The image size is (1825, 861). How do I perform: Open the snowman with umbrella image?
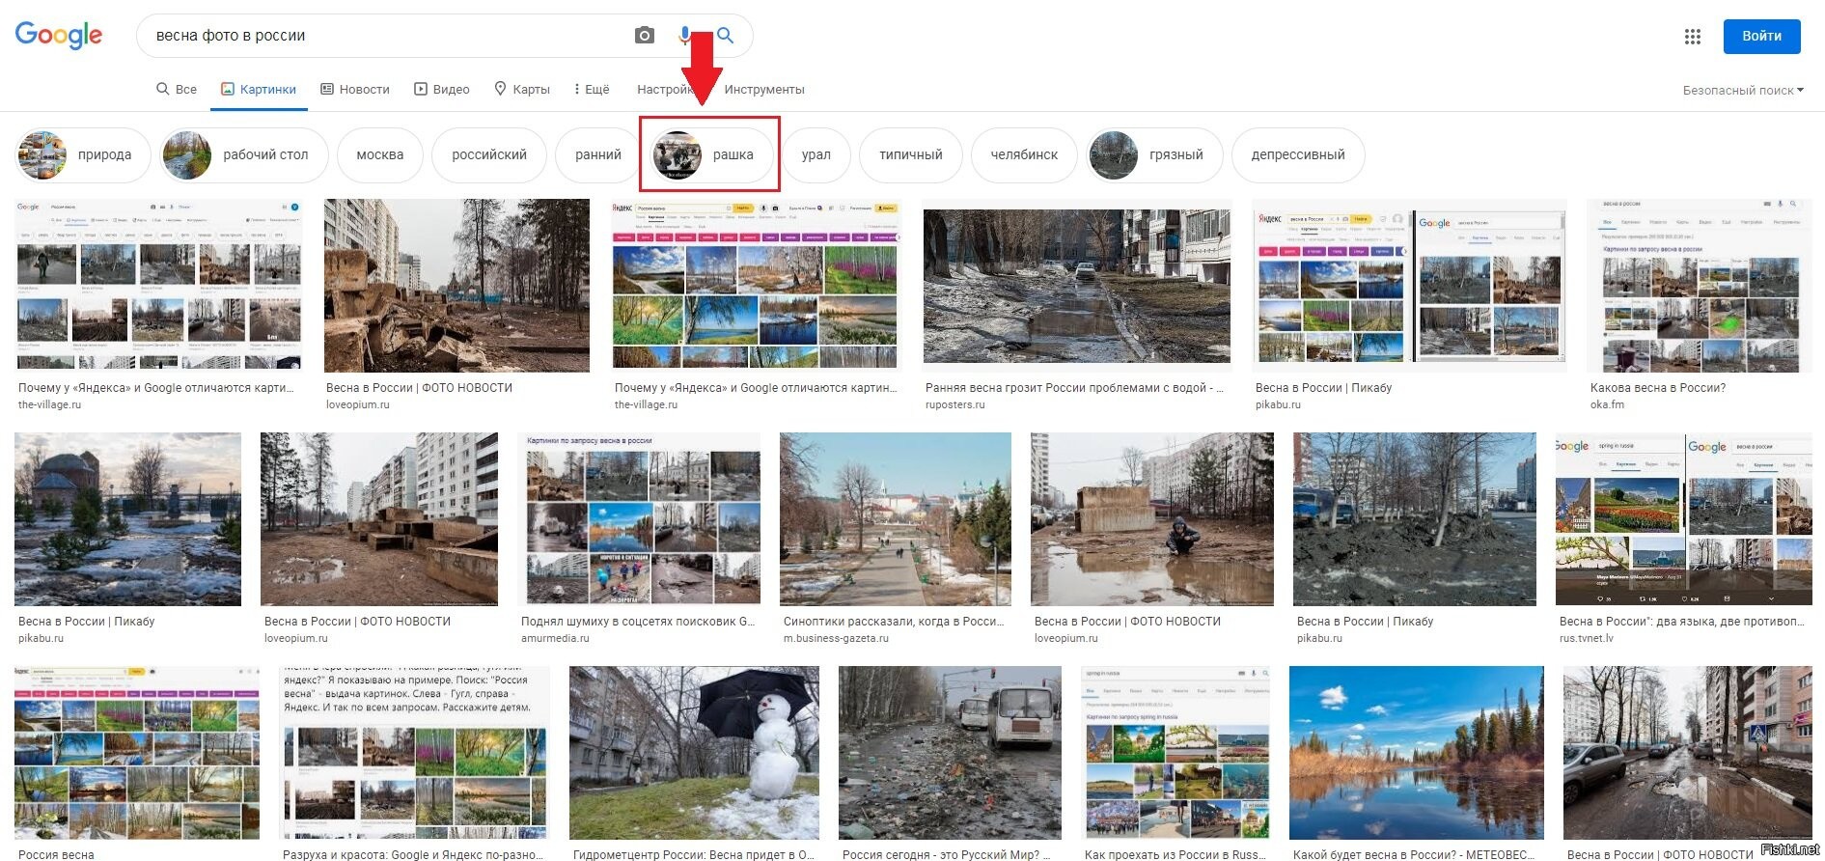694,753
